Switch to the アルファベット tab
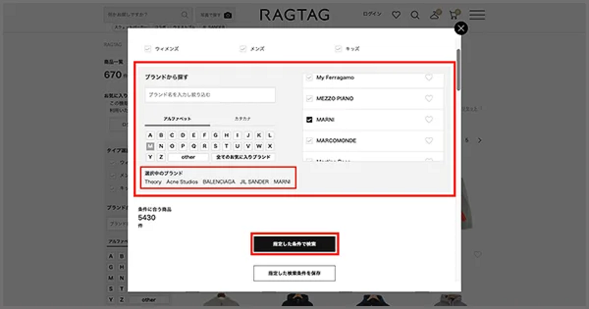This screenshot has height=309, width=589. click(x=178, y=119)
